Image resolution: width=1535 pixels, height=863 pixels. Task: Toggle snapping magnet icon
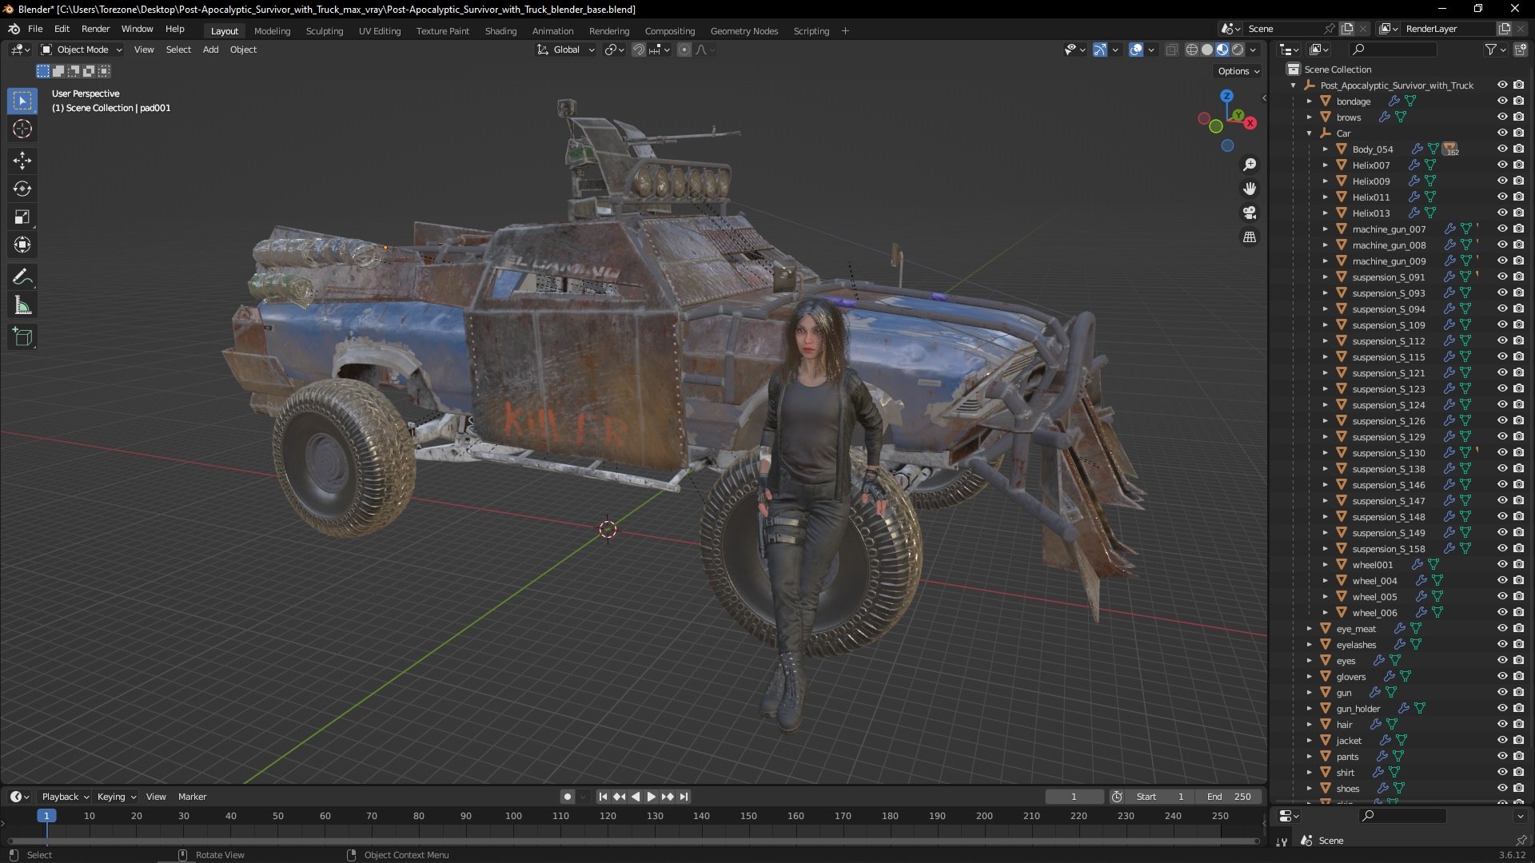[x=639, y=50]
